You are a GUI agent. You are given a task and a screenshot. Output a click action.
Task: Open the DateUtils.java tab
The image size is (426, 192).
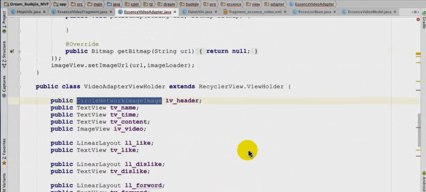200,12
